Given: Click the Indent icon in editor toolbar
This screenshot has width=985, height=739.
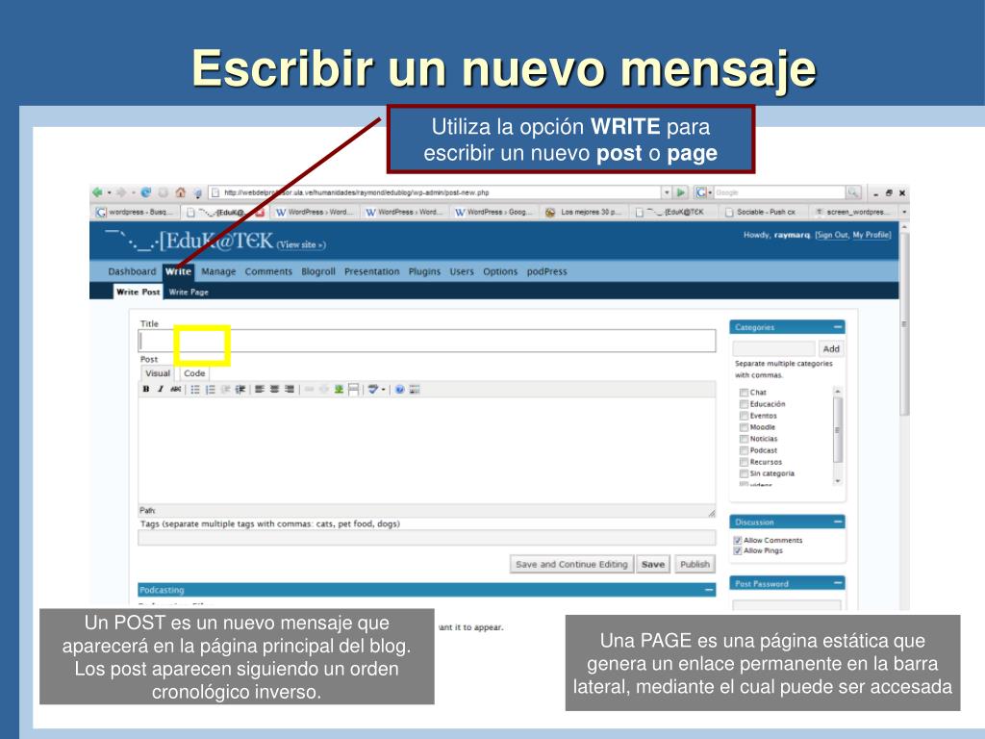Looking at the screenshot, I should point(240,390).
